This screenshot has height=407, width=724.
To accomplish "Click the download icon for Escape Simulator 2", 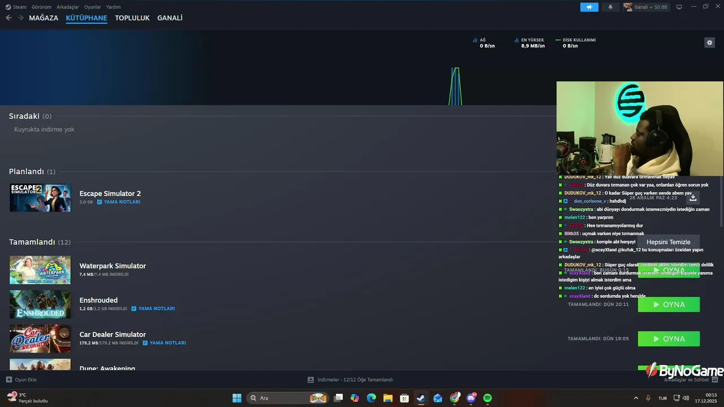I will coord(693,198).
